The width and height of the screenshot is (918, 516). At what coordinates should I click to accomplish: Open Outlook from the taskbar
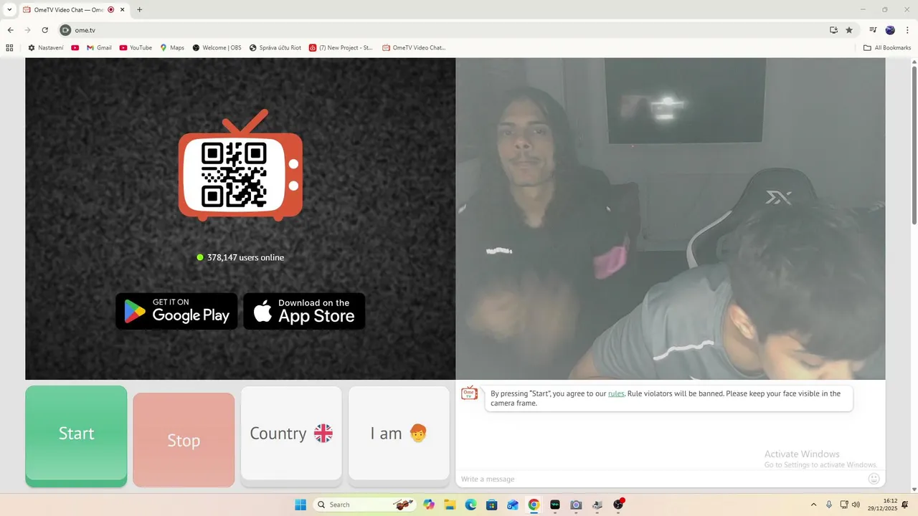point(512,505)
